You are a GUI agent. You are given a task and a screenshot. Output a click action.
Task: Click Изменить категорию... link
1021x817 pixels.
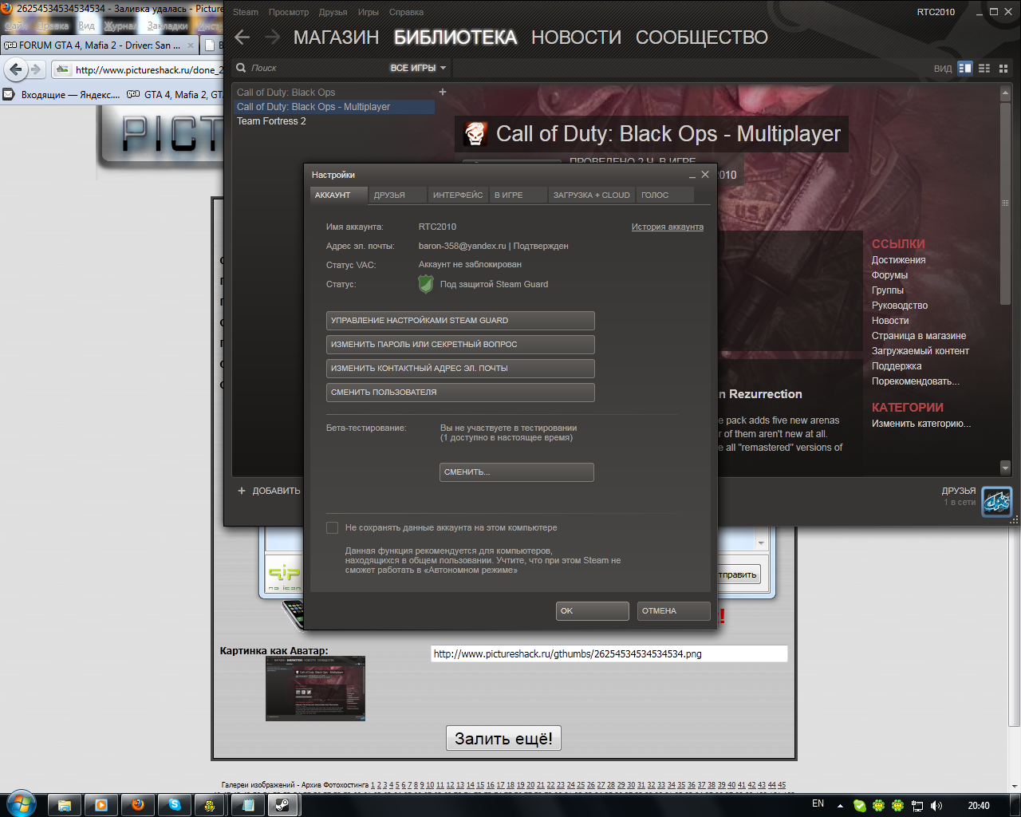(x=921, y=424)
